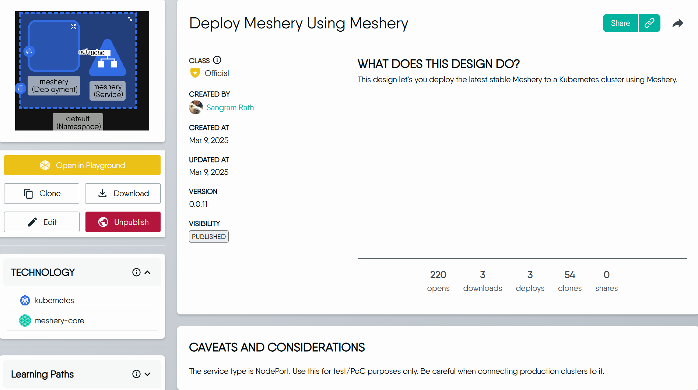
Task: Click the info icon in Technology panel
Action: (x=136, y=272)
